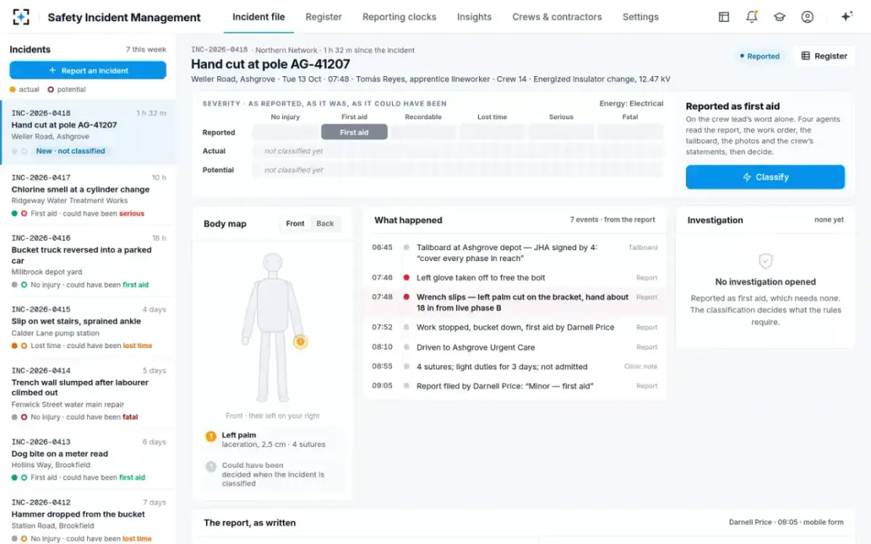
Task: Open incident Bucket truck reversed into a parked car
Action: [x=88, y=261]
